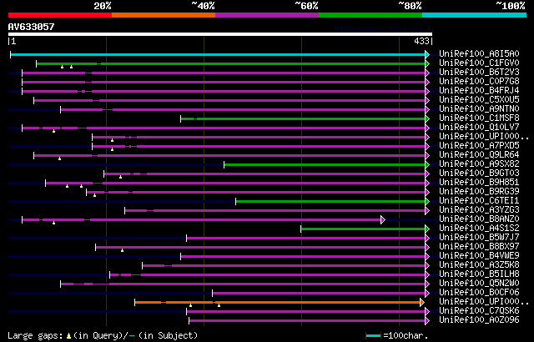The width and height of the screenshot is (534, 342).
Task: Select the UniRef100_A9SX82 hit name
Action: coord(479,164)
